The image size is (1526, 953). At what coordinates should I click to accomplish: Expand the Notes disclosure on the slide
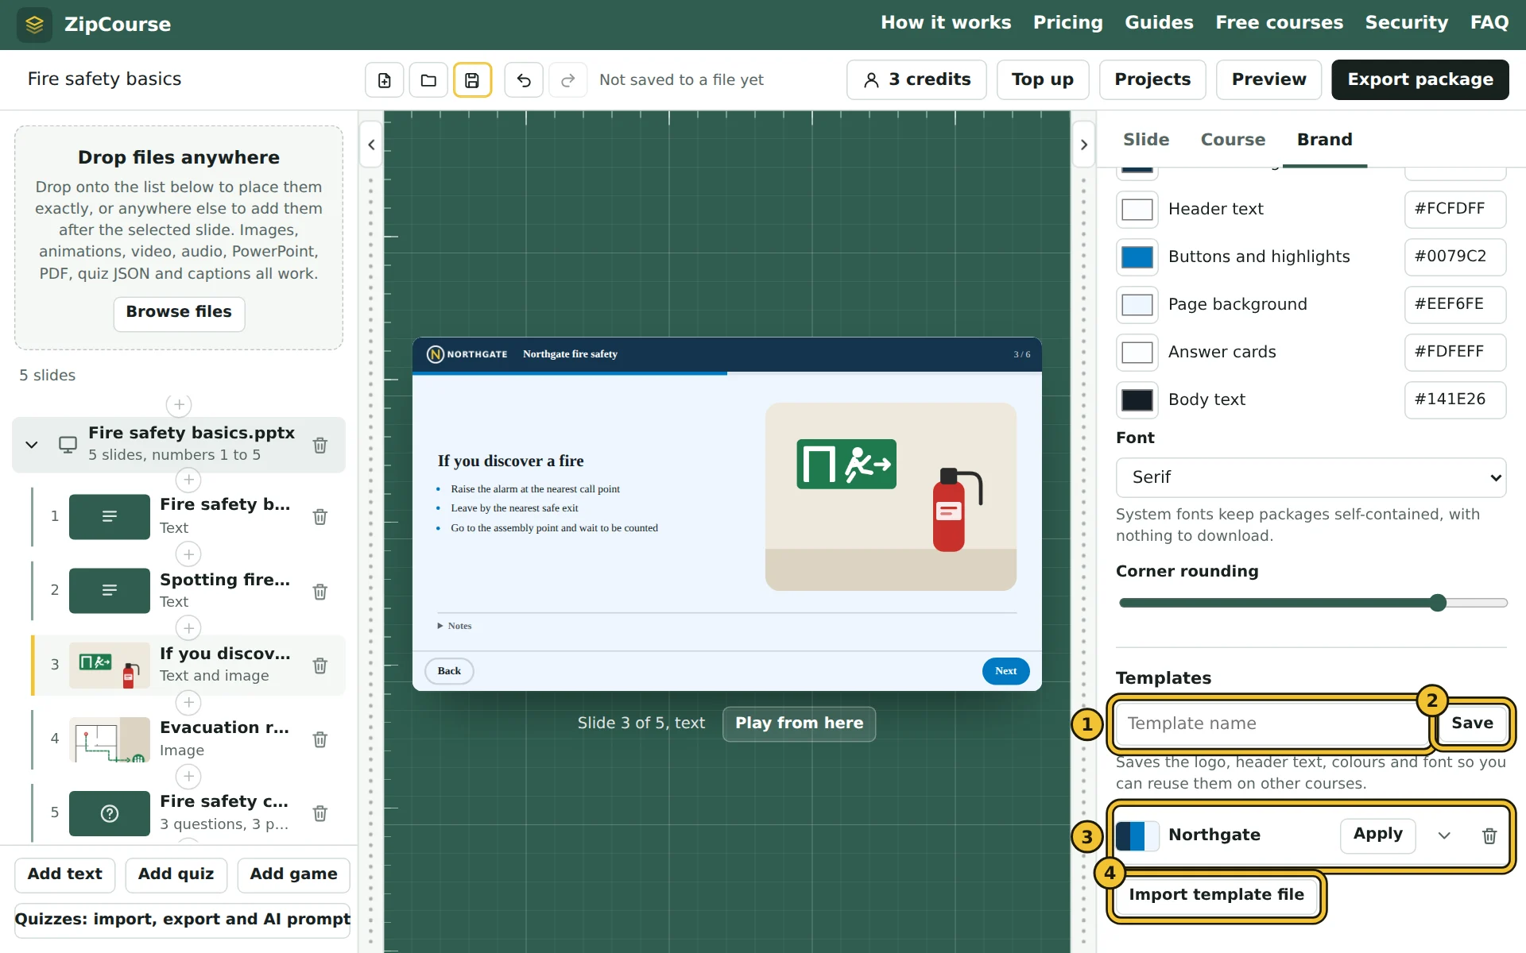(455, 626)
